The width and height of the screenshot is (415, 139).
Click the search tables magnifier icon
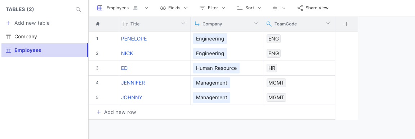78,10
